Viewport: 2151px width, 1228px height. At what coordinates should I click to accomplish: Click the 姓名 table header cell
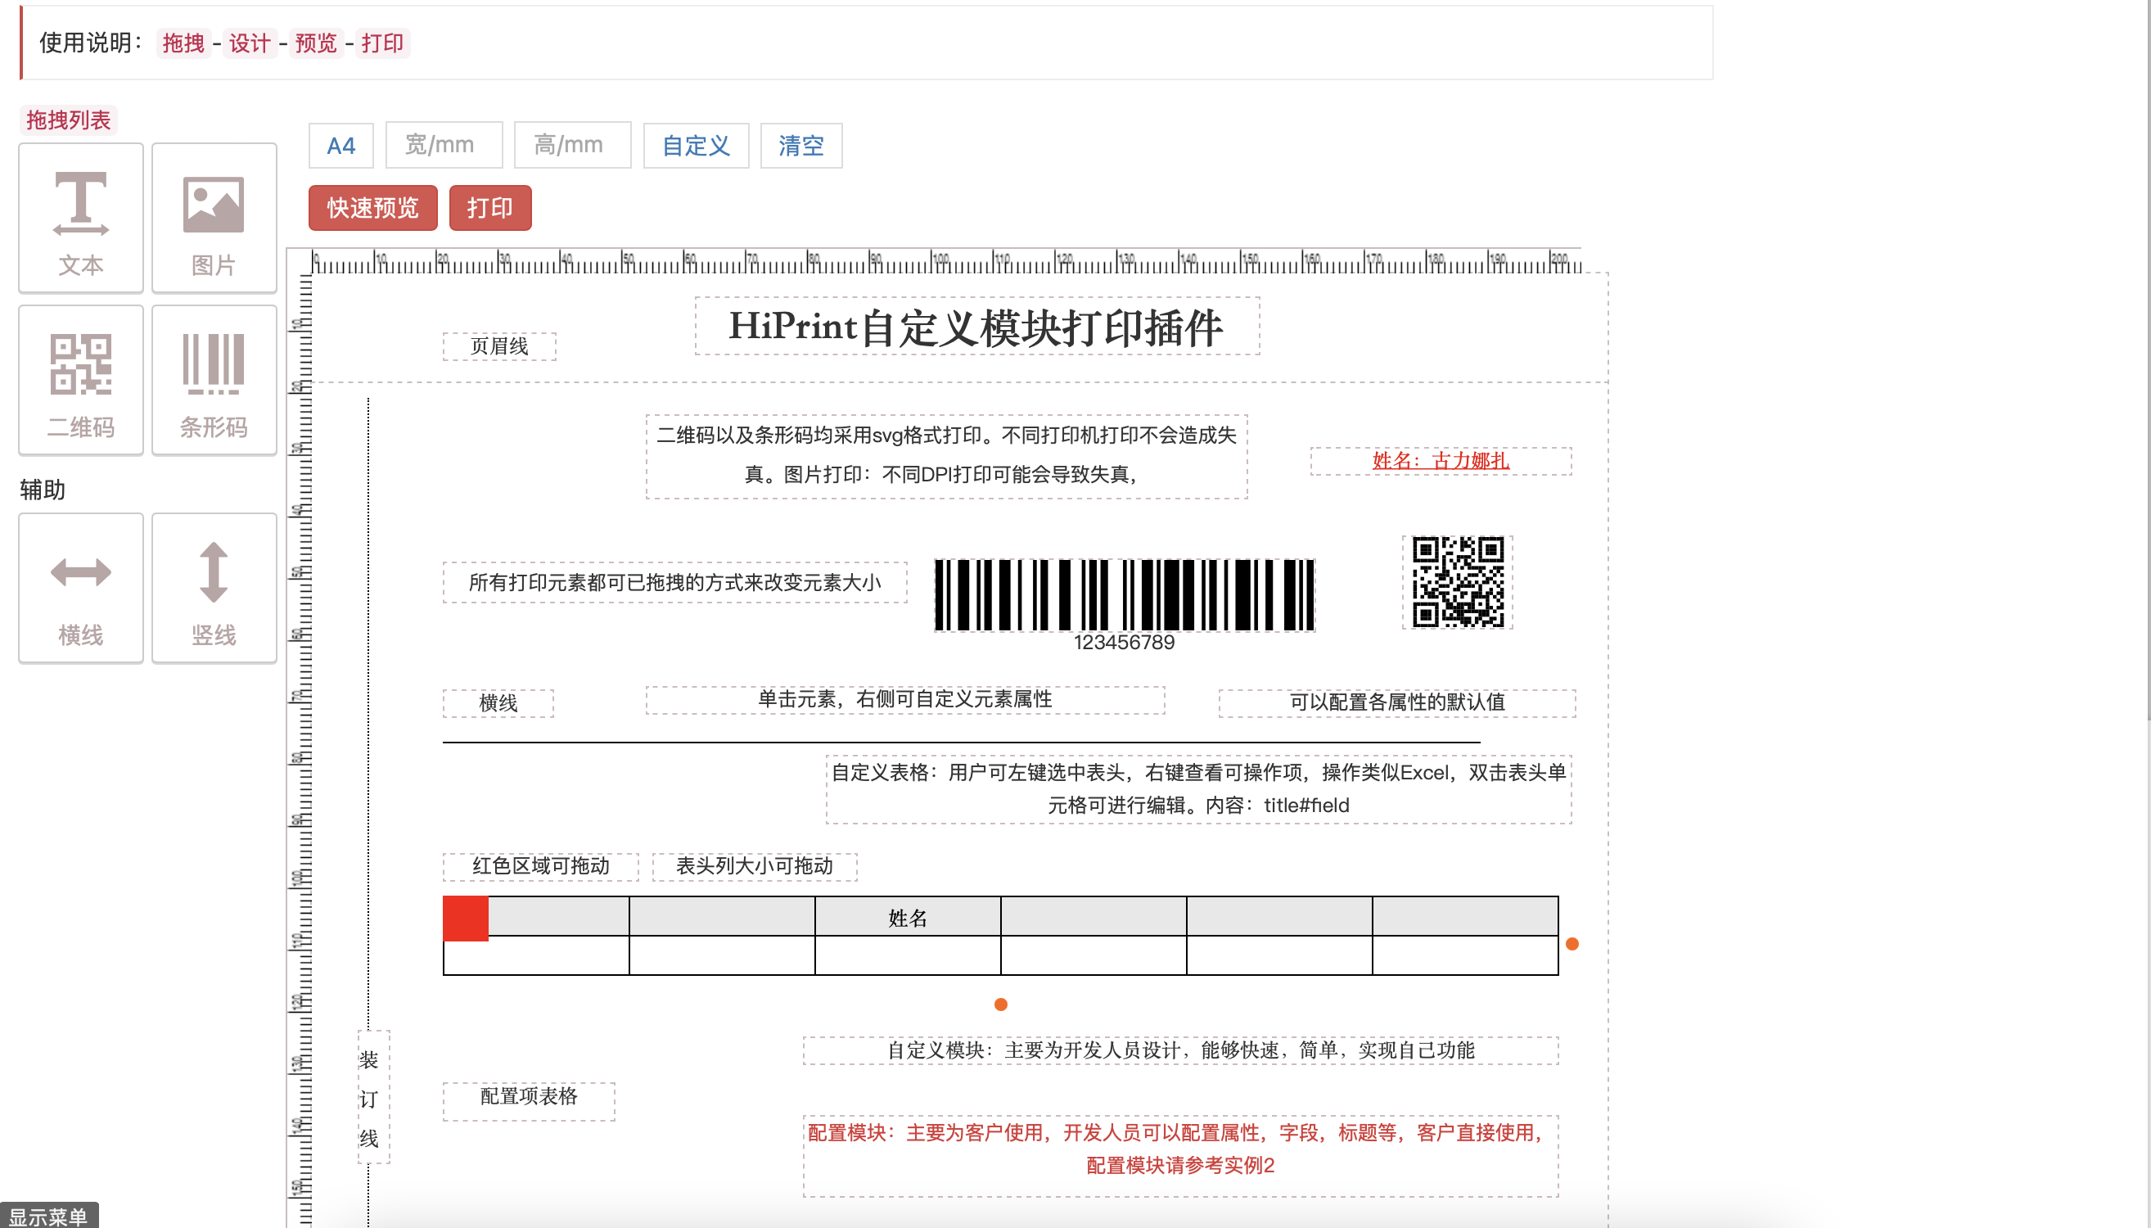click(907, 917)
